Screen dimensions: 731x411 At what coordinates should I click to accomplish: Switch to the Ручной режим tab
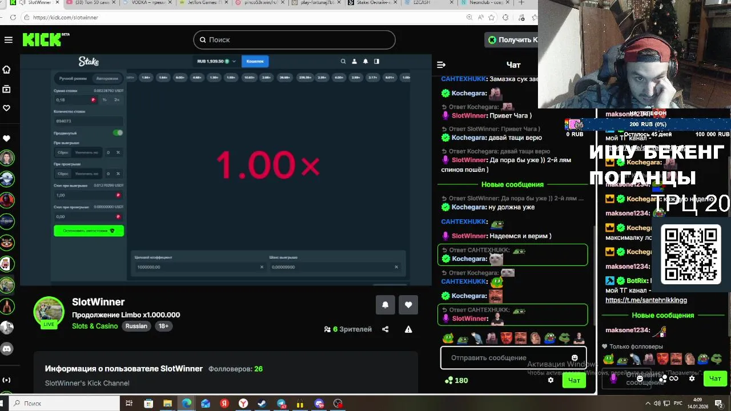pos(73,78)
